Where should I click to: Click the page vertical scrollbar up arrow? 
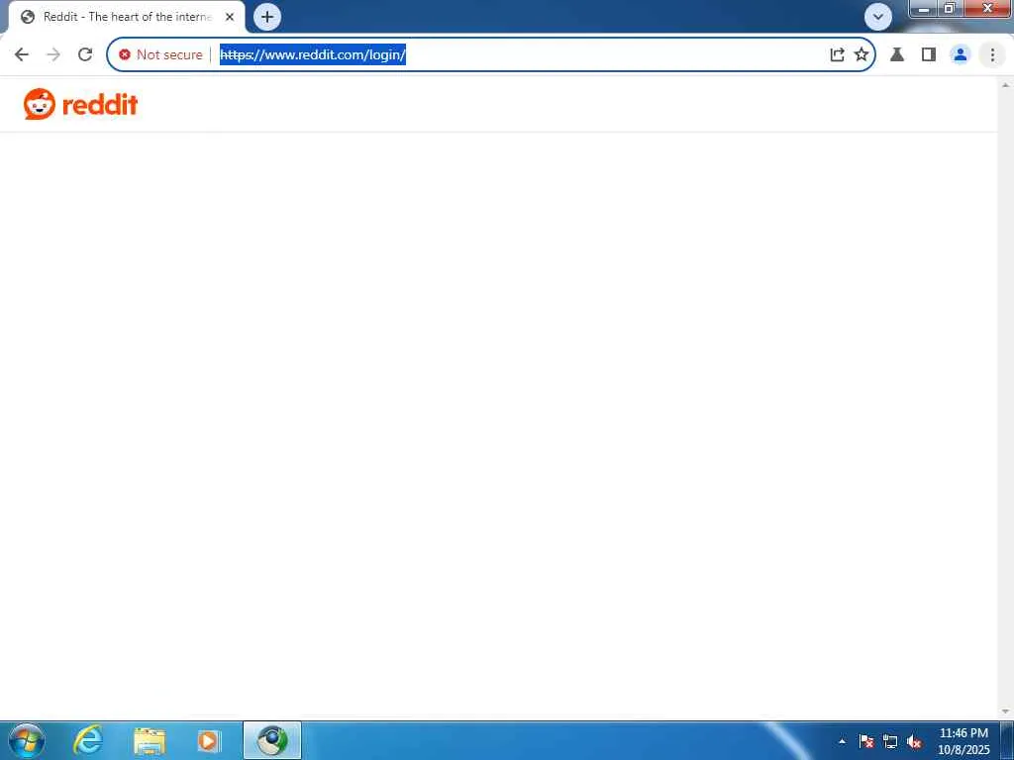(1006, 85)
